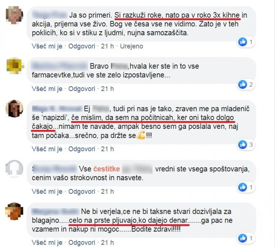Open the default gray avatar profile

pos(14,168)
